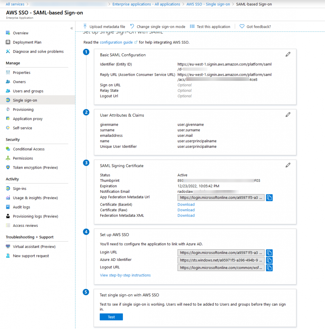Open Enterprise applications - All applications breadcrumb
This screenshot has width=325, height=329.
[x=146, y=4]
